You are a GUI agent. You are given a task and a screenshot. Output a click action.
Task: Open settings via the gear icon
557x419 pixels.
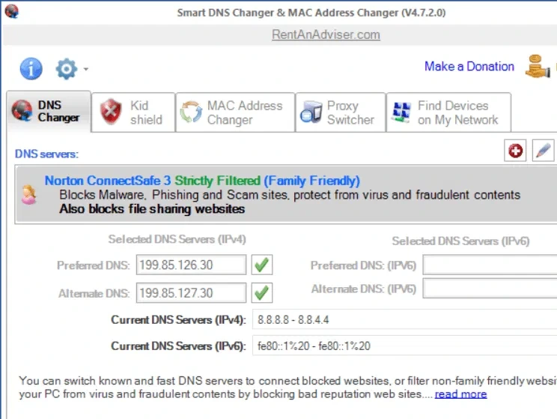pos(66,69)
